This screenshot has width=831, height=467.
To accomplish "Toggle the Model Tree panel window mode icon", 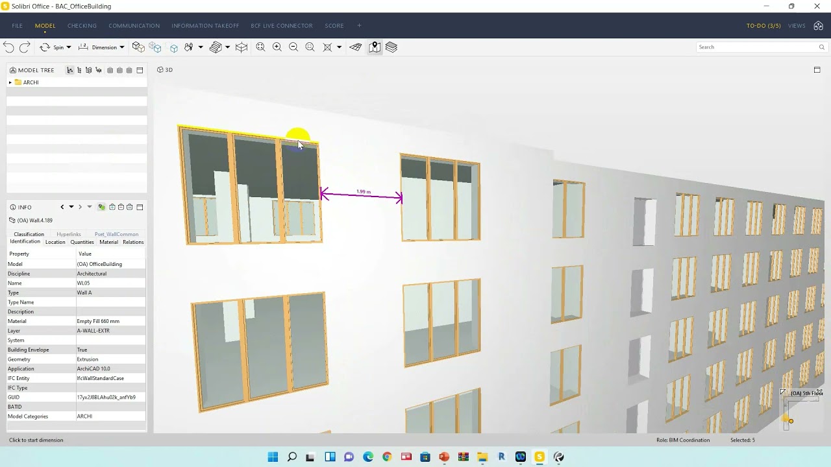I will coord(140,70).
